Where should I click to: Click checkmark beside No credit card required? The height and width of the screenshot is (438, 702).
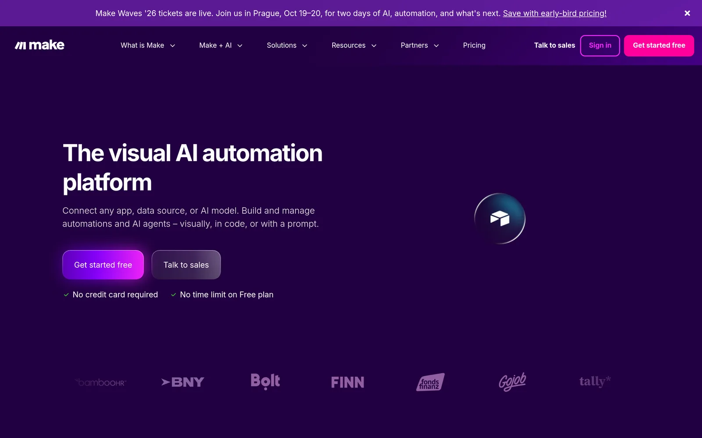click(x=66, y=295)
